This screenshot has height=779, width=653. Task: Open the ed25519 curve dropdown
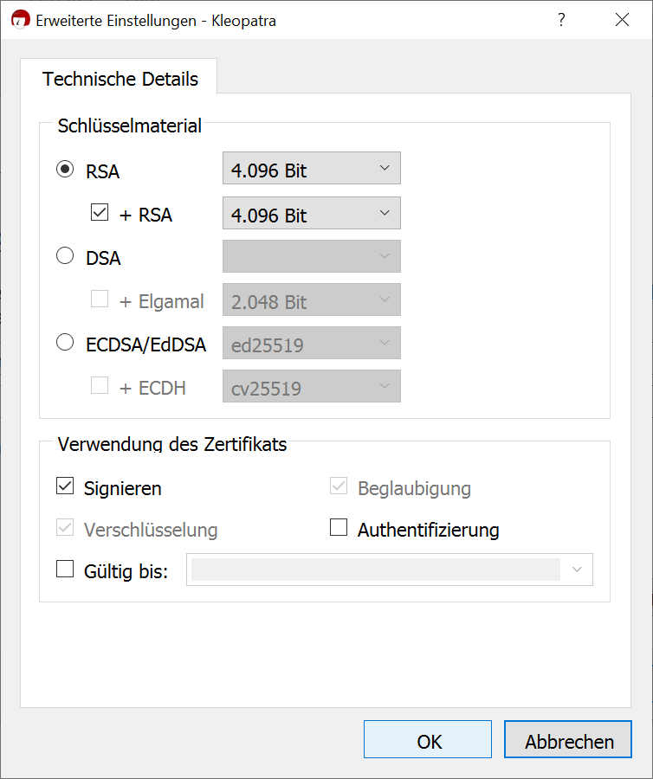[312, 344]
